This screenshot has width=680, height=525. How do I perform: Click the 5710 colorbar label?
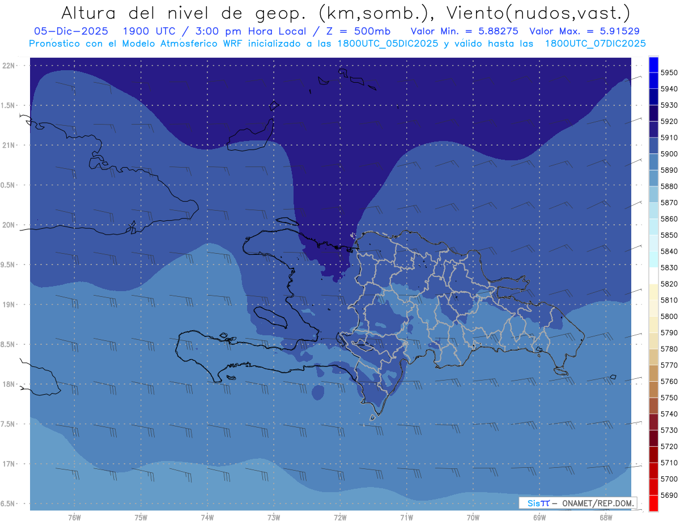[x=669, y=463]
